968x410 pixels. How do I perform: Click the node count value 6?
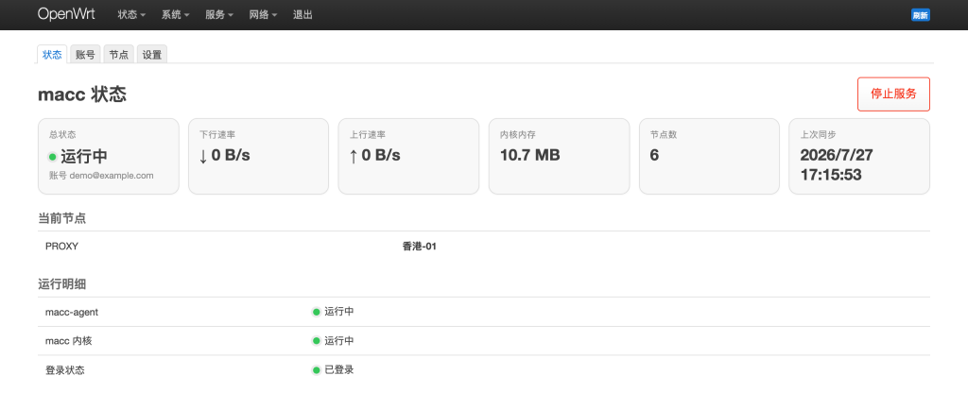coord(654,155)
